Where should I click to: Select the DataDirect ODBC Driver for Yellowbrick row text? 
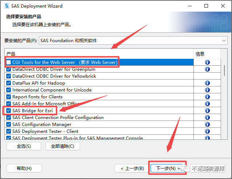[54, 76]
